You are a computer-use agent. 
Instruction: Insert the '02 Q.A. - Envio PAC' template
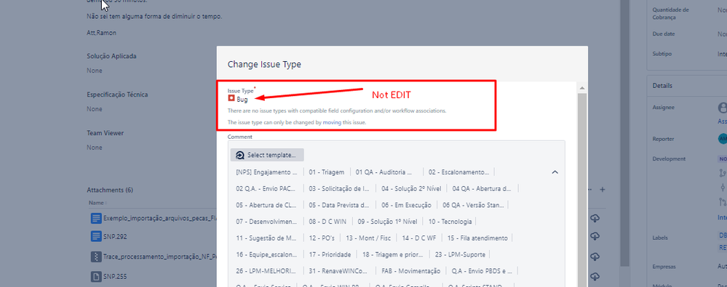tap(266, 189)
